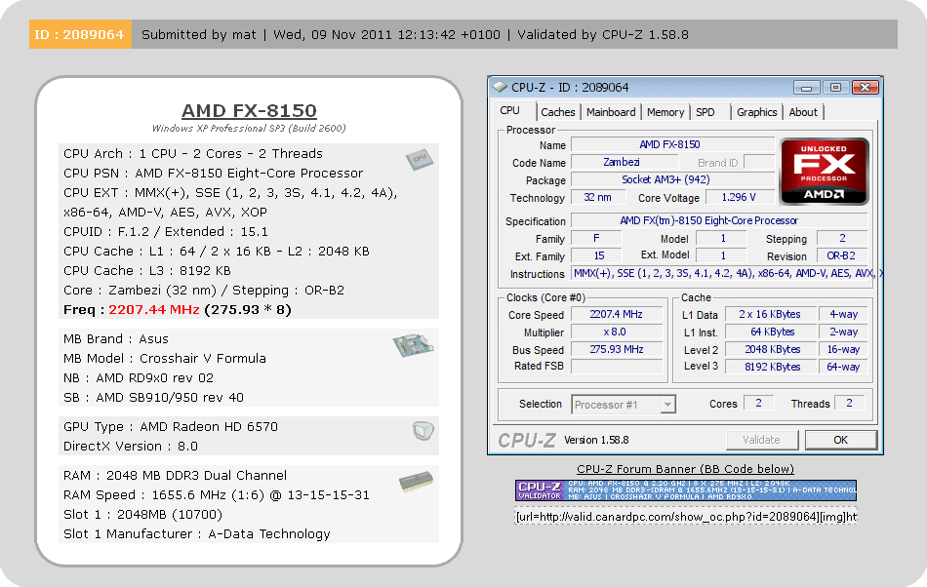Select the CPU tab
The width and height of the screenshot is (927, 587).
[509, 111]
